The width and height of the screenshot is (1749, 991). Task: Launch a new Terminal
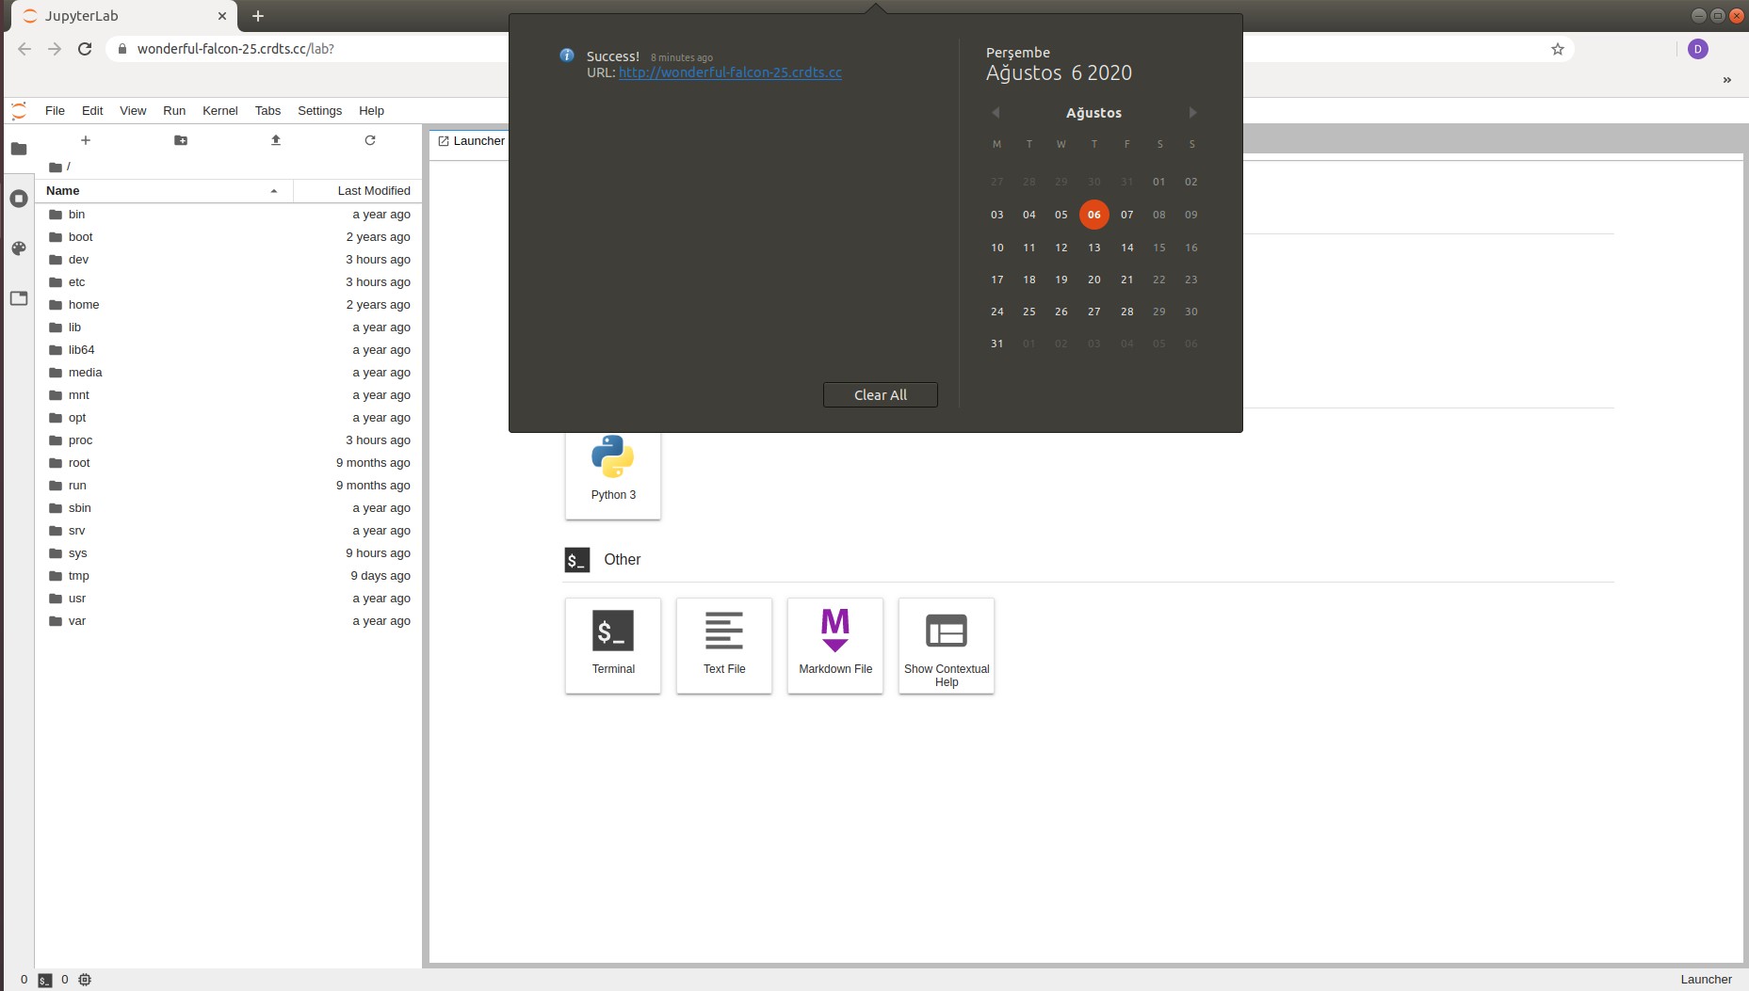pos(613,646)
